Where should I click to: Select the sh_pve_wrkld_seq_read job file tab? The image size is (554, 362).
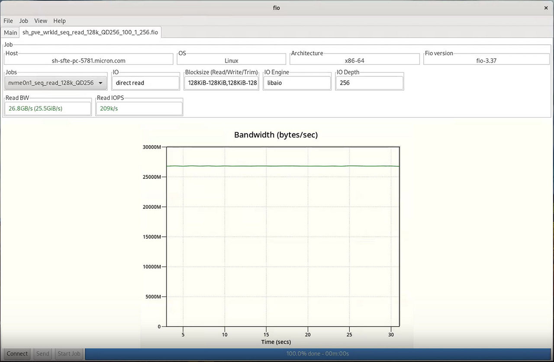tap(90, 32)
